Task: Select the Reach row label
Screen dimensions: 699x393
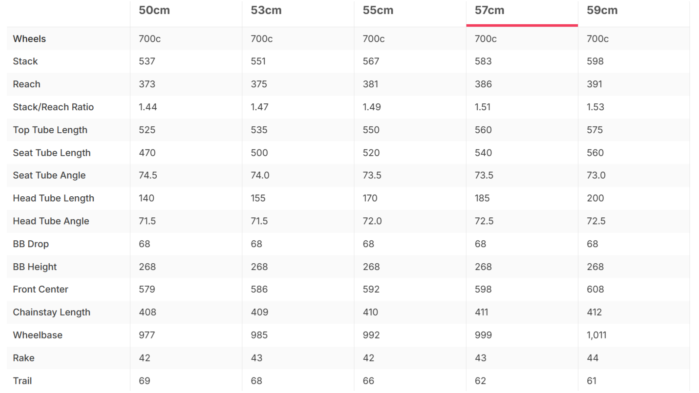Action: [27, 84]
